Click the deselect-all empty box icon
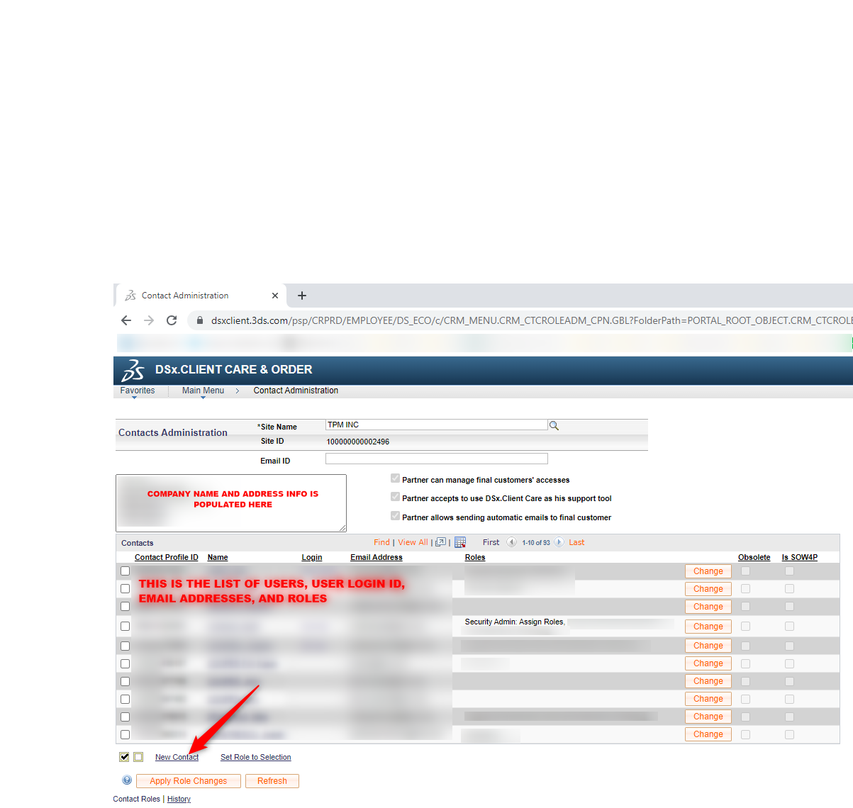The width and height of the screenshot is (853, 808). [138, 757]
